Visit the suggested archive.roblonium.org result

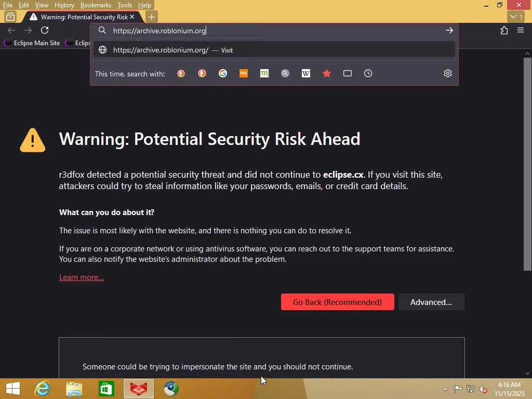tap(274, 50)
